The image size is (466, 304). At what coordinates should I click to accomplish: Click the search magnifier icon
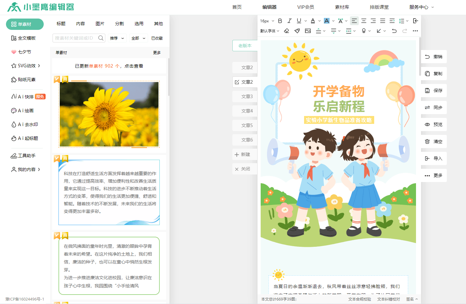(x=101, y=38)
